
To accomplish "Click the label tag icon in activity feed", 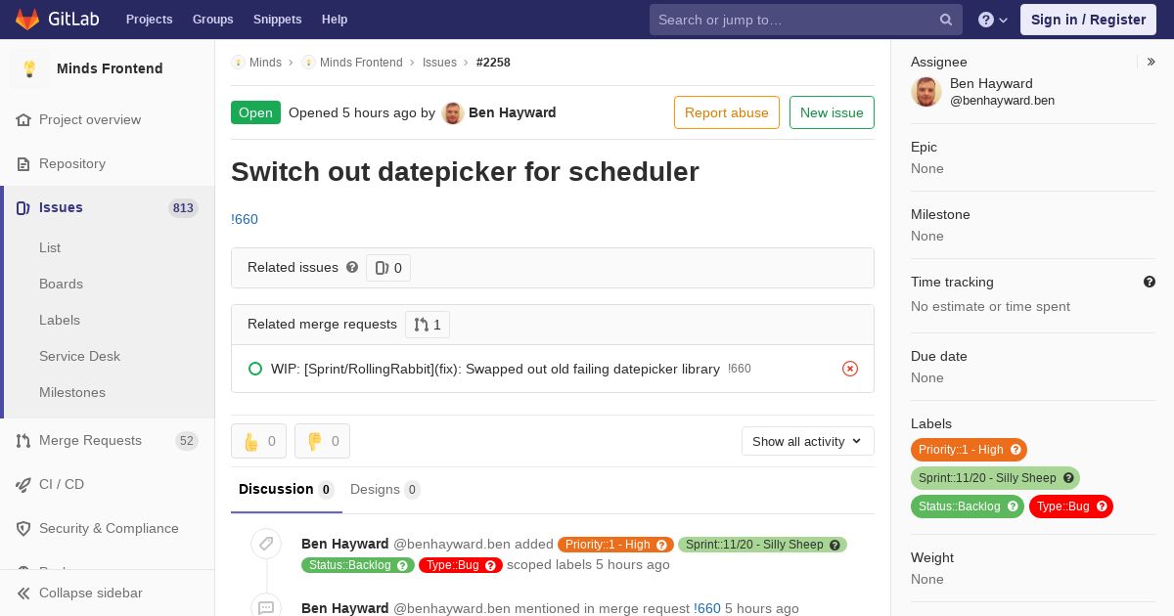I will click(x=266, y=544).
